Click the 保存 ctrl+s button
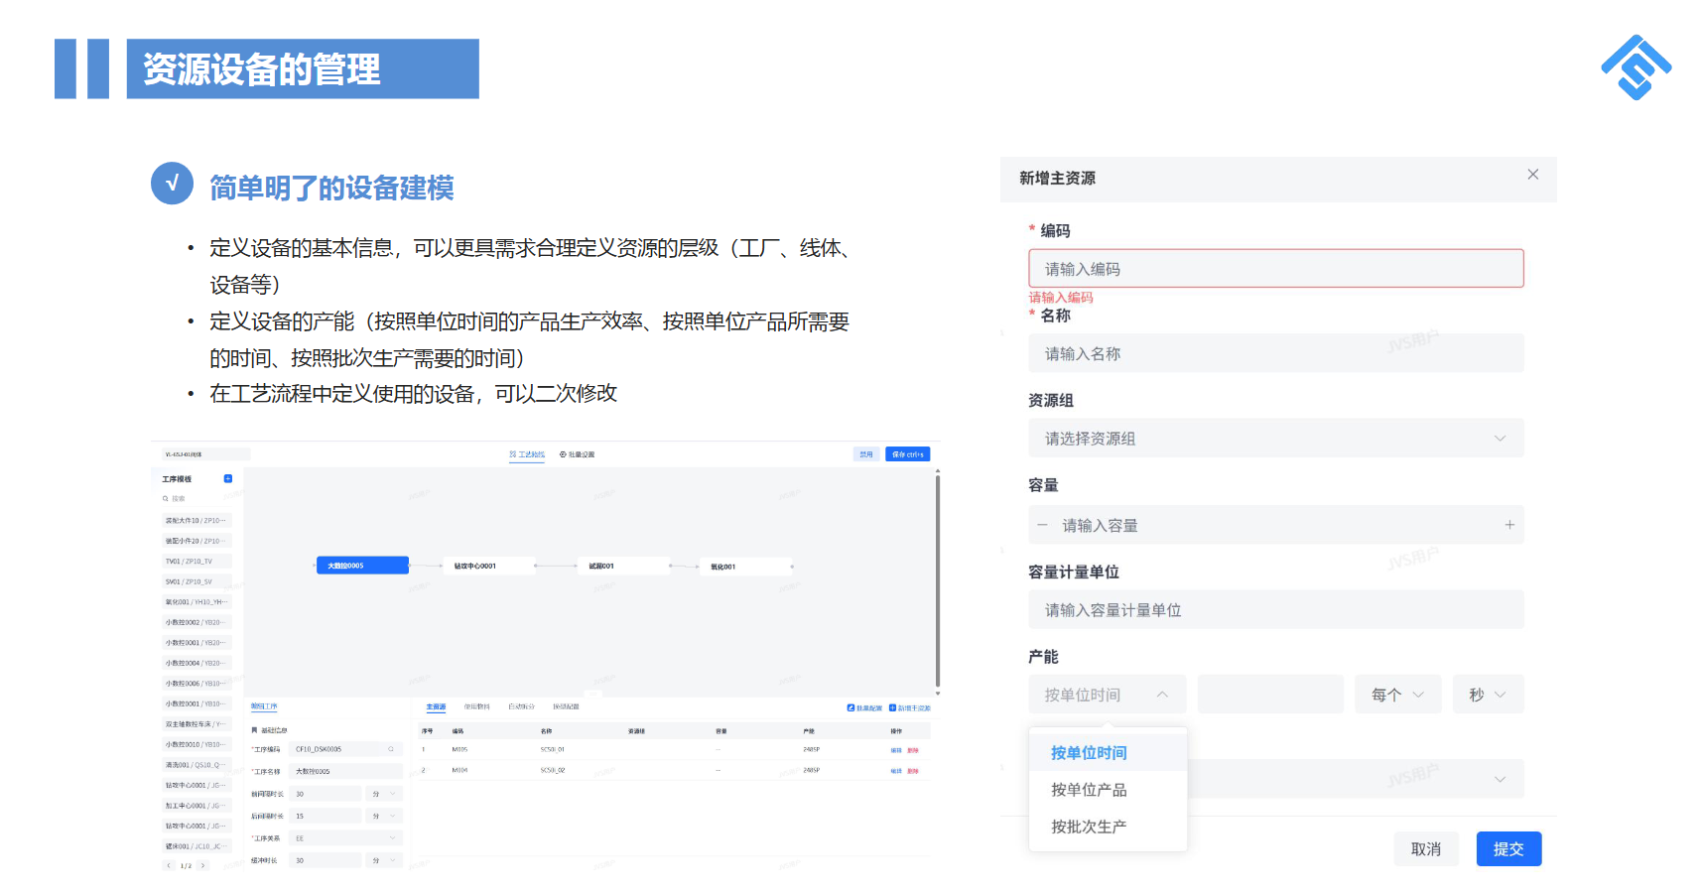Viewport: 1699px width, 893px height. pyautogui.click(x=908, y=454)
